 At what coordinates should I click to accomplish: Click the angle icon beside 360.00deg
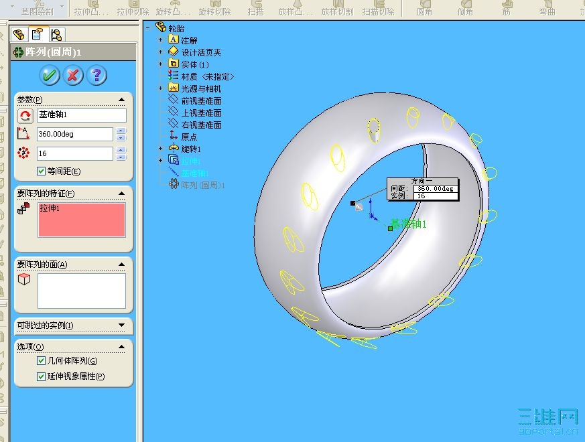tap(23, 133)
